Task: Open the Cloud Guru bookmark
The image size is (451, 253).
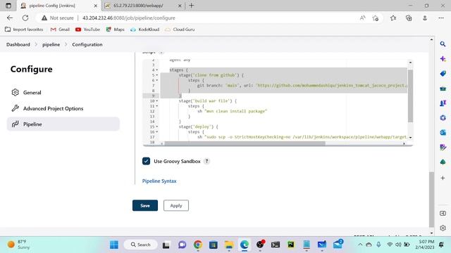Action: pos(180,30)
